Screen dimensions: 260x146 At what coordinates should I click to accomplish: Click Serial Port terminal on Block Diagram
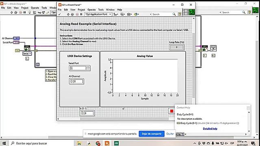[16, 42]
